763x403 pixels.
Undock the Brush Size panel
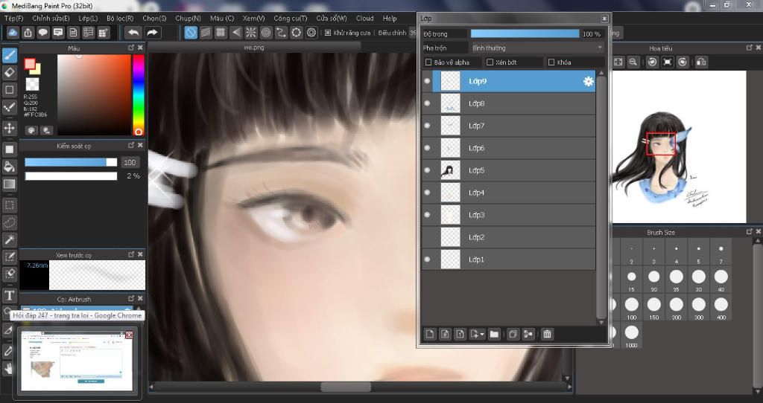pos(750,231)
